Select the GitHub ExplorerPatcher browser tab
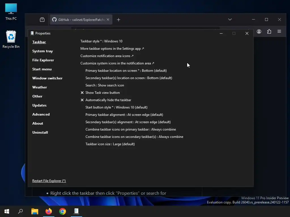Viewport: 290px width, 217px height. point(81,20)
